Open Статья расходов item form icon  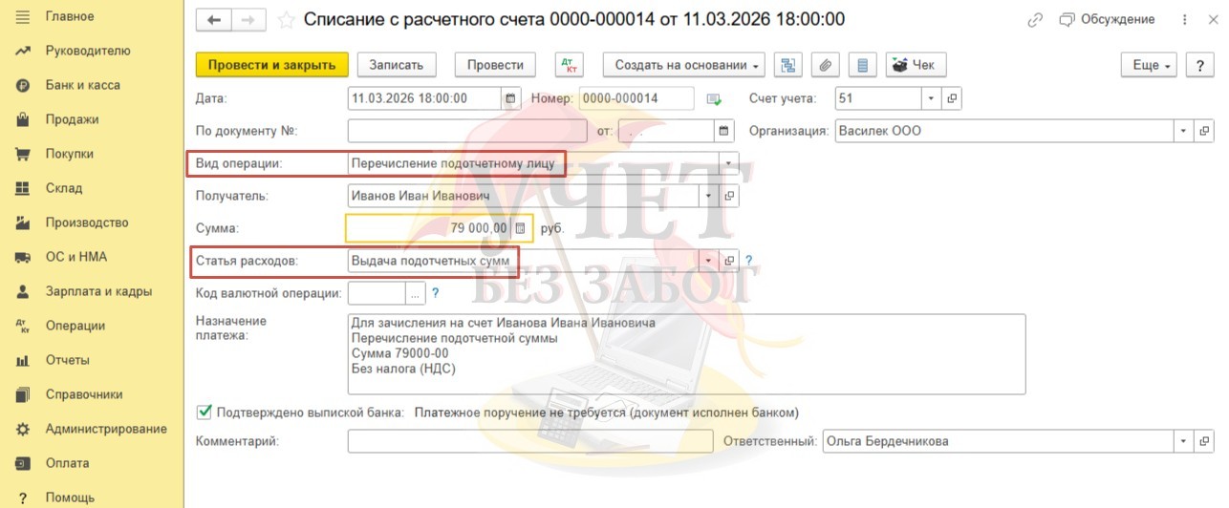click(729, 261)
